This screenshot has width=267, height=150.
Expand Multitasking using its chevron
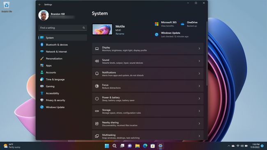199,136
